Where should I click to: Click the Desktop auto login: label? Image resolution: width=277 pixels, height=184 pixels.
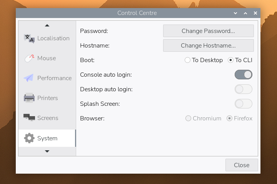(x=106, y=89)
